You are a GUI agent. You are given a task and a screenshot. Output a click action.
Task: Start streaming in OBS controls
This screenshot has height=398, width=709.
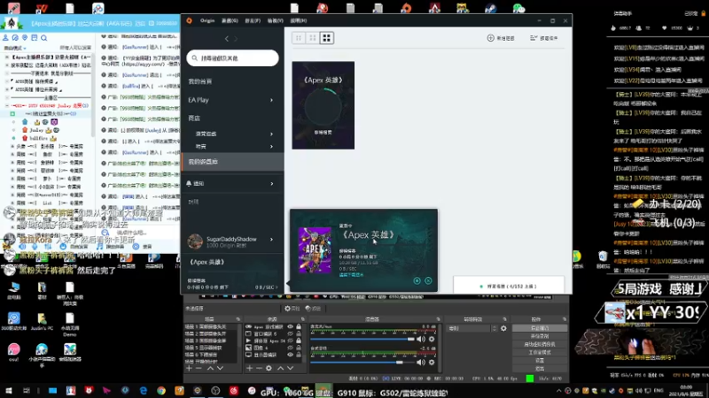[x=540, y=328]
